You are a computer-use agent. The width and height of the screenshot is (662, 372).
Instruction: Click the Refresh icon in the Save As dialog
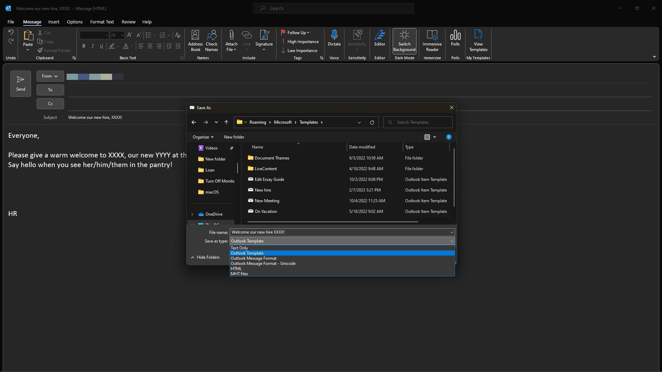tap(372, 123)
